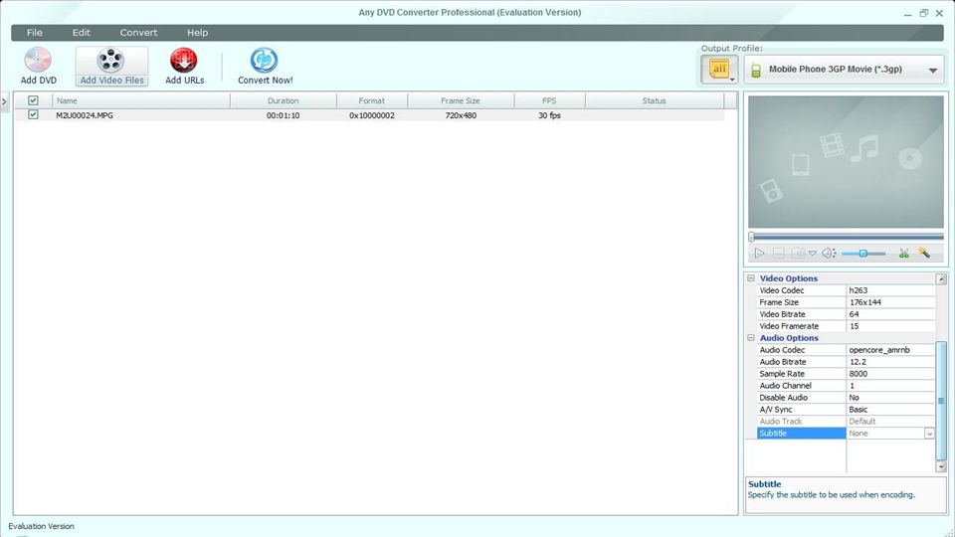The image size is (955, 537).
Task: Click the options panel scroll-down arrow
Action: point(941,467)
